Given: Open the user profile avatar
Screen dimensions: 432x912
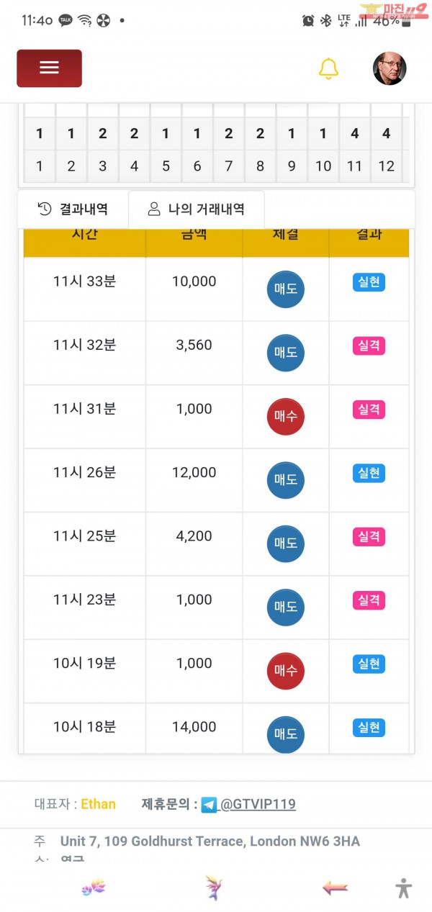Looking at the screenshot, I should click(390, 68).
